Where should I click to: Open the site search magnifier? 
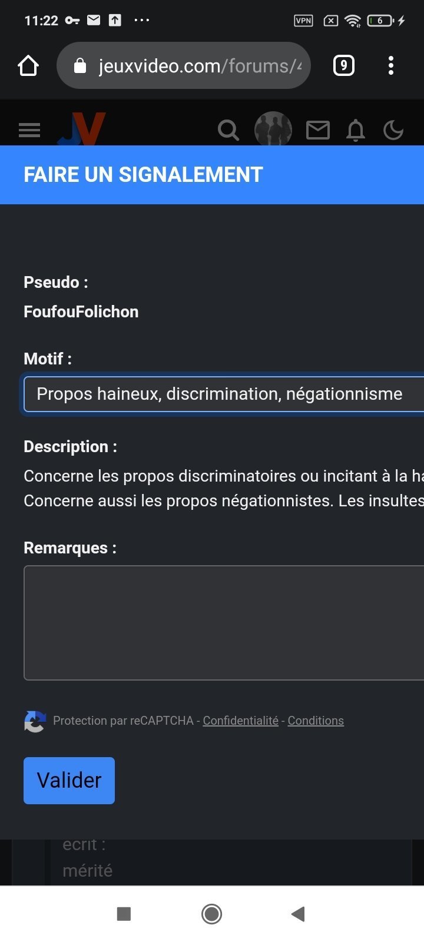pyautogui.click(x=228, y=130)
